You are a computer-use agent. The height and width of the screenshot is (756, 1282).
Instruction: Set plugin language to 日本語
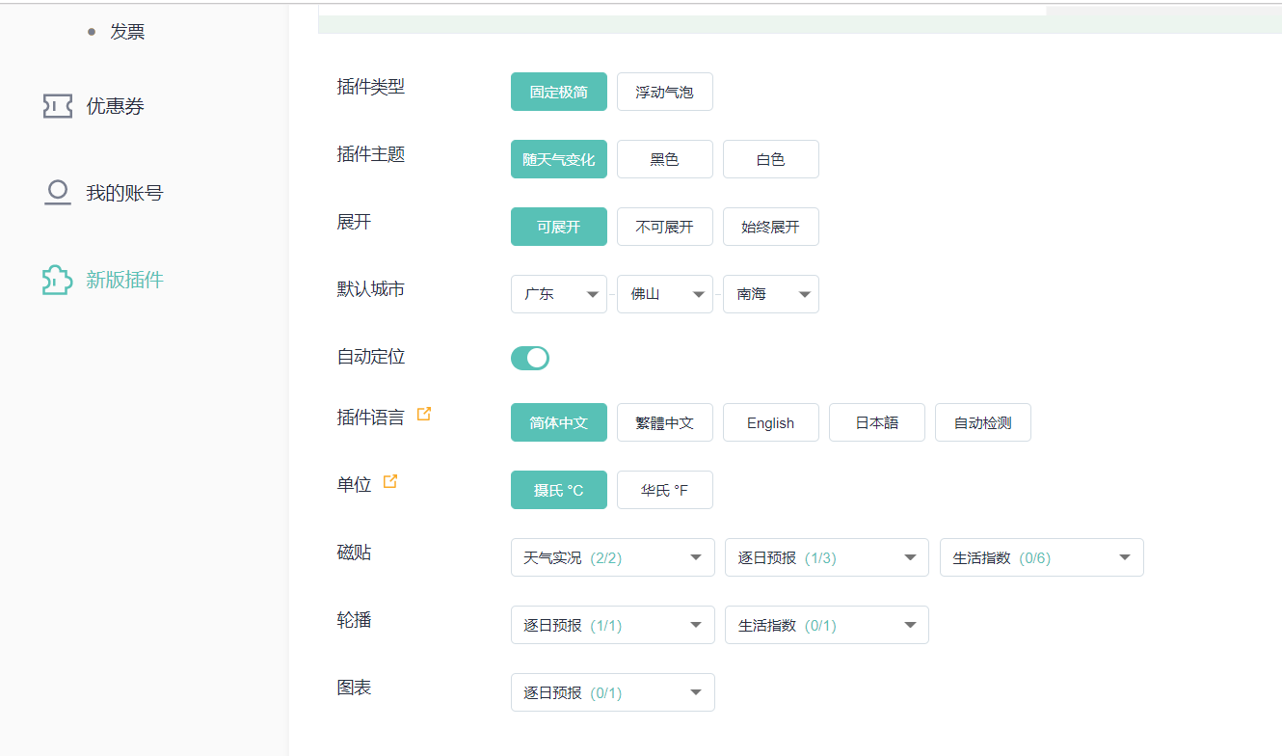click(x=877, y=422)
